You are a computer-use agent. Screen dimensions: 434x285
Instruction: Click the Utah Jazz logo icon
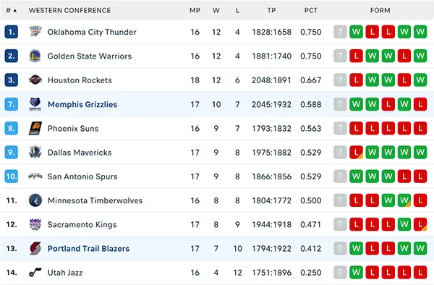pyautogui.click(x=35, y=273)
